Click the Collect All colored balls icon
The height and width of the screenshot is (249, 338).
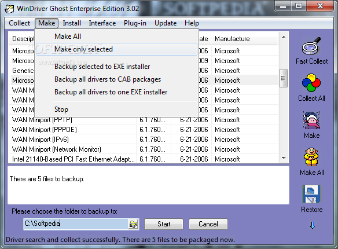311,83
